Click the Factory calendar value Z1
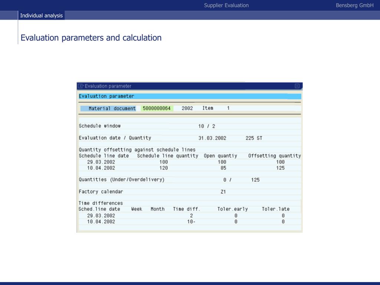The height and width of the screenshot is (285, 380). coord(223,192)
